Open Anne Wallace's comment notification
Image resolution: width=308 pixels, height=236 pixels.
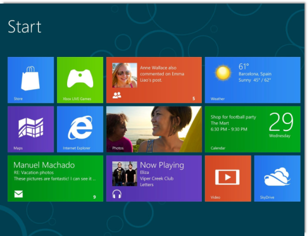154,80
